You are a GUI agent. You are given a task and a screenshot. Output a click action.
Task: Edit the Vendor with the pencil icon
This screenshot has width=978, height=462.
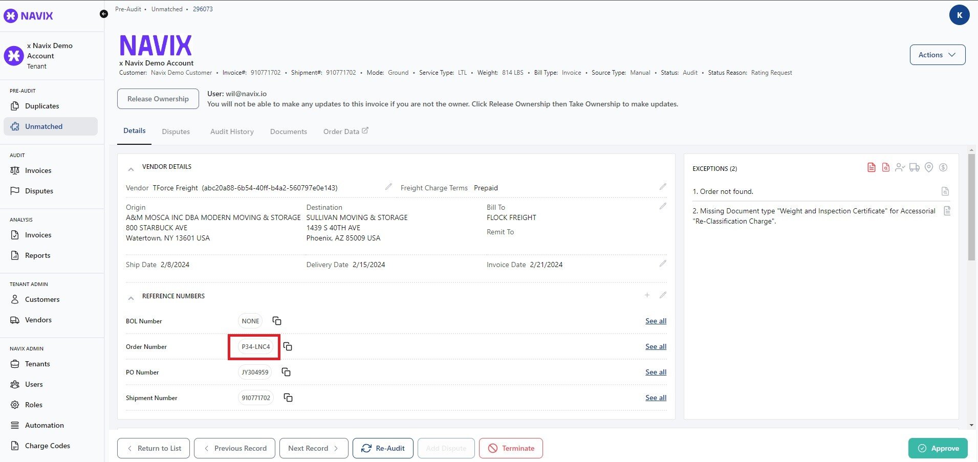pos(389,187)
